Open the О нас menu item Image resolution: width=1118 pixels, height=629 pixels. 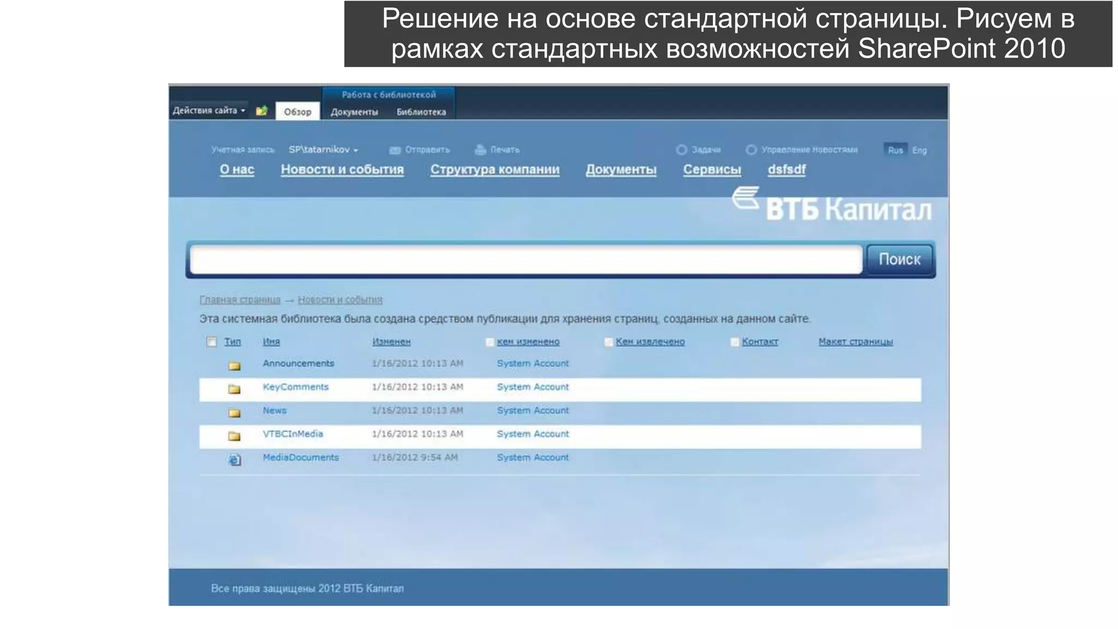coord(237,169)
